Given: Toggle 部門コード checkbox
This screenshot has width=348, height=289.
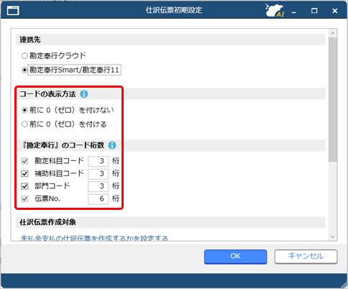Looking at the screenshot, I should pos(24,186).
